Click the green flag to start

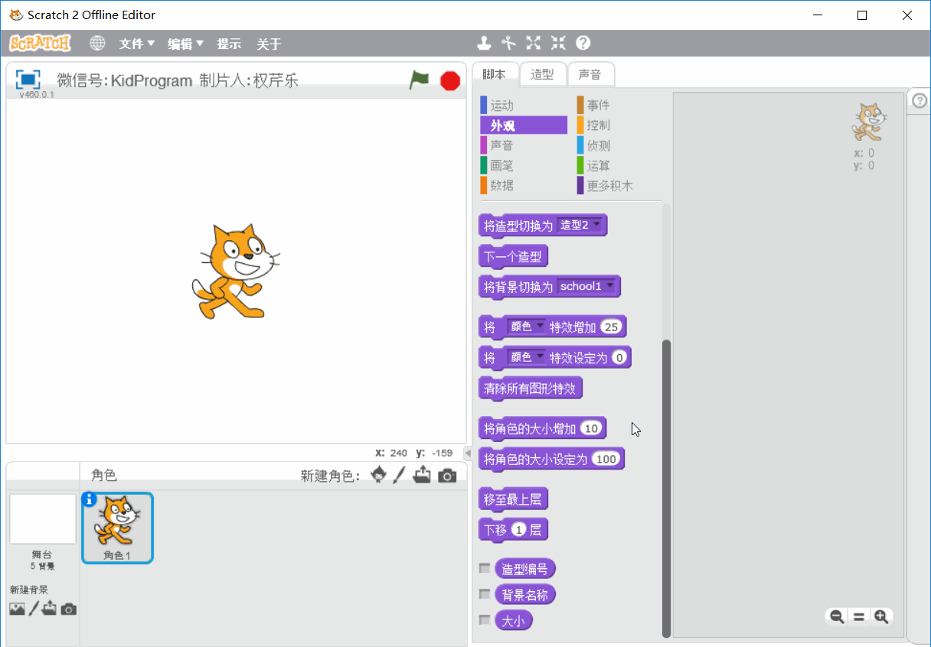click(419, 80)
